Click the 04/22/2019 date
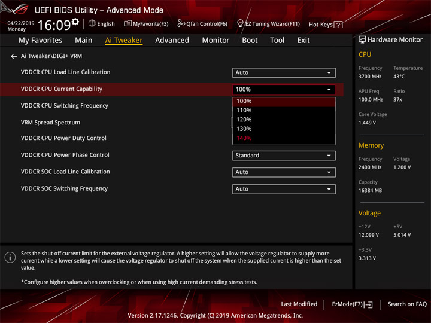Viewport: 431px width, 323px height. tap(21, 23)
